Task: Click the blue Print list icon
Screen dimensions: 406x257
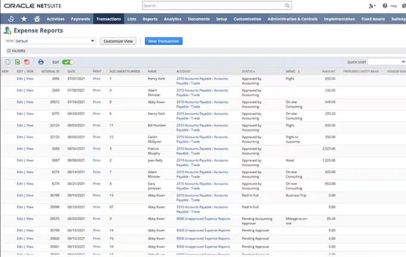Action: coord(41,62)
